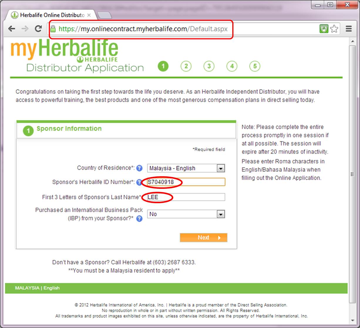Click the browser forward arrow
The width and height of the screenshot is (360, 328).
point(25,29)
